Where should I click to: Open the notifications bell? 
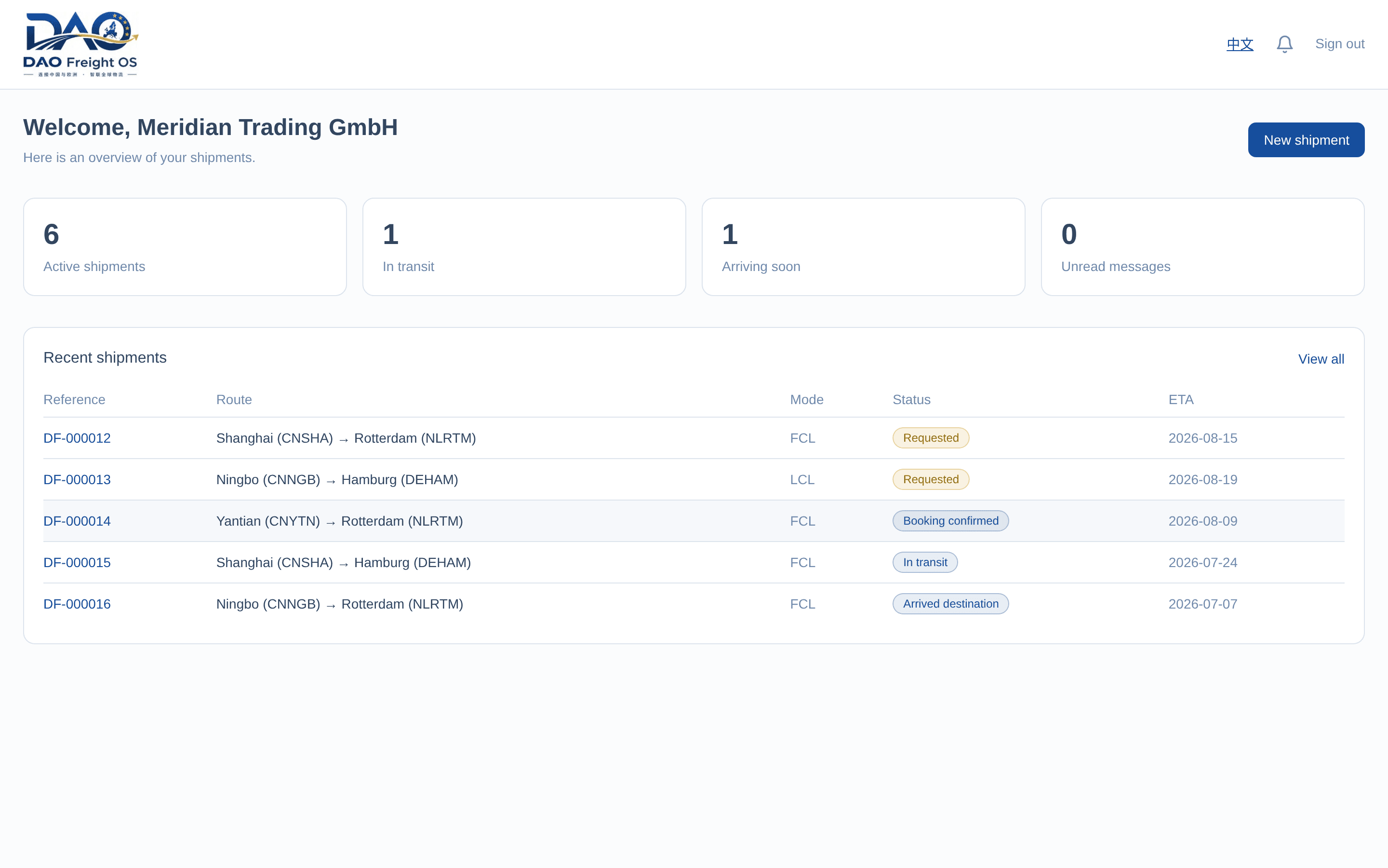(x=1284, y=44)
